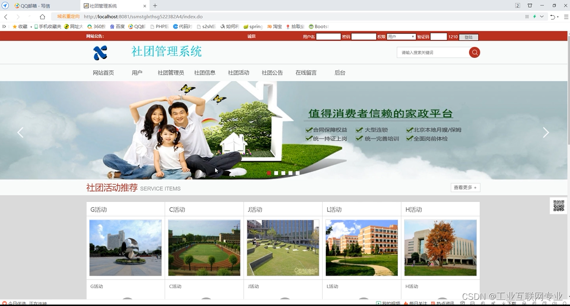Click the browser forward arrow

(x=18, y=17)
